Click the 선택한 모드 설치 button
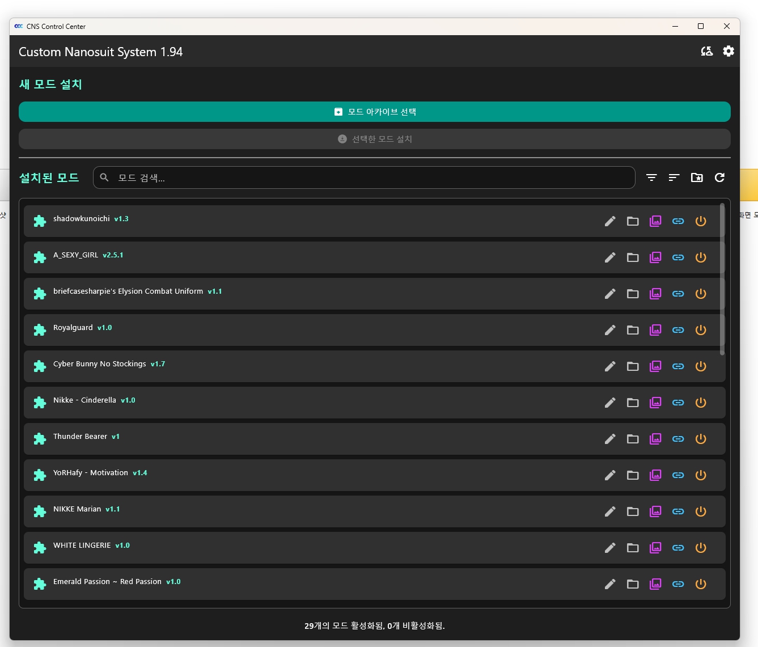 coord(374,139)
